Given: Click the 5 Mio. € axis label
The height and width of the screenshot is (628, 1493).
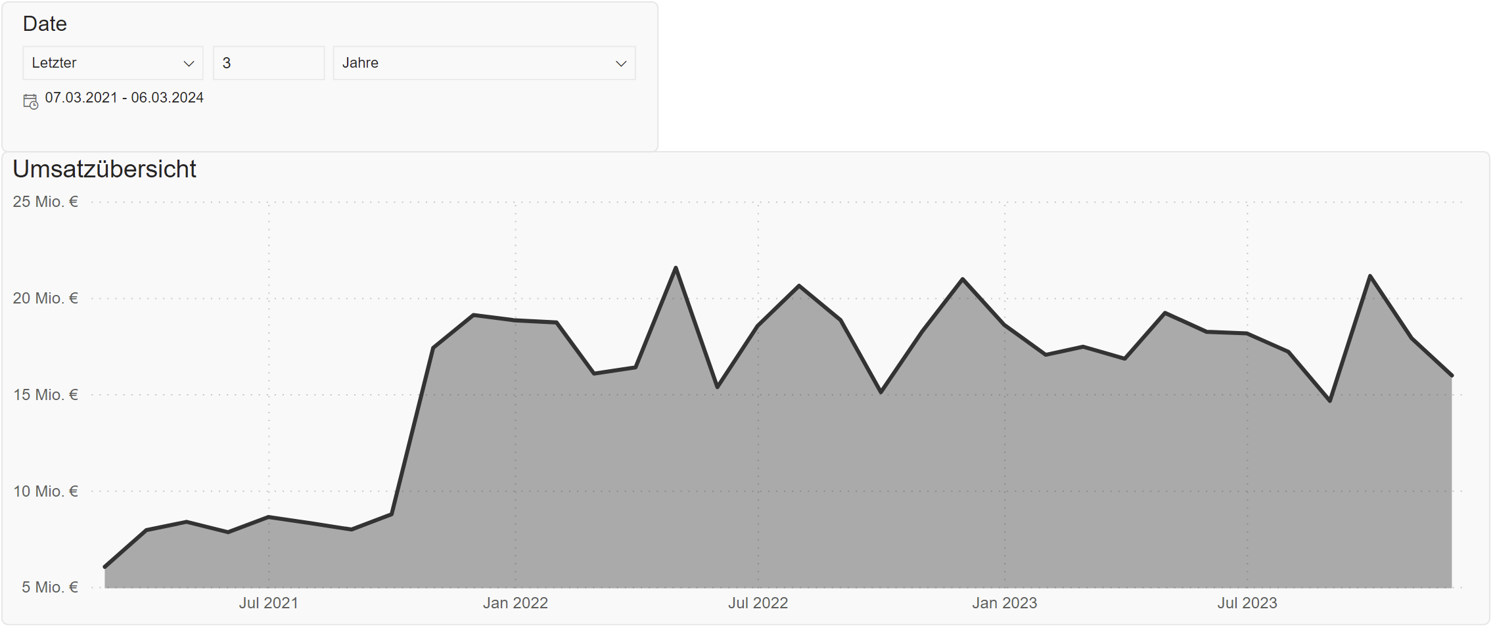Looking at the screenshot, I should [x=50, y=587].
